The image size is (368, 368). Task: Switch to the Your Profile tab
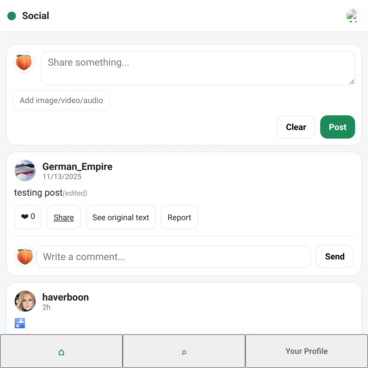tap(307, 351)
